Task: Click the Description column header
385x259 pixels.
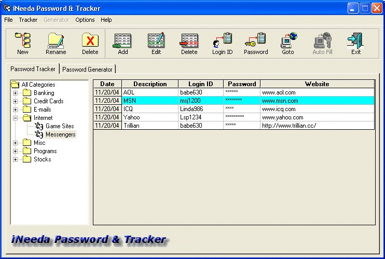Action: (150, 84)
